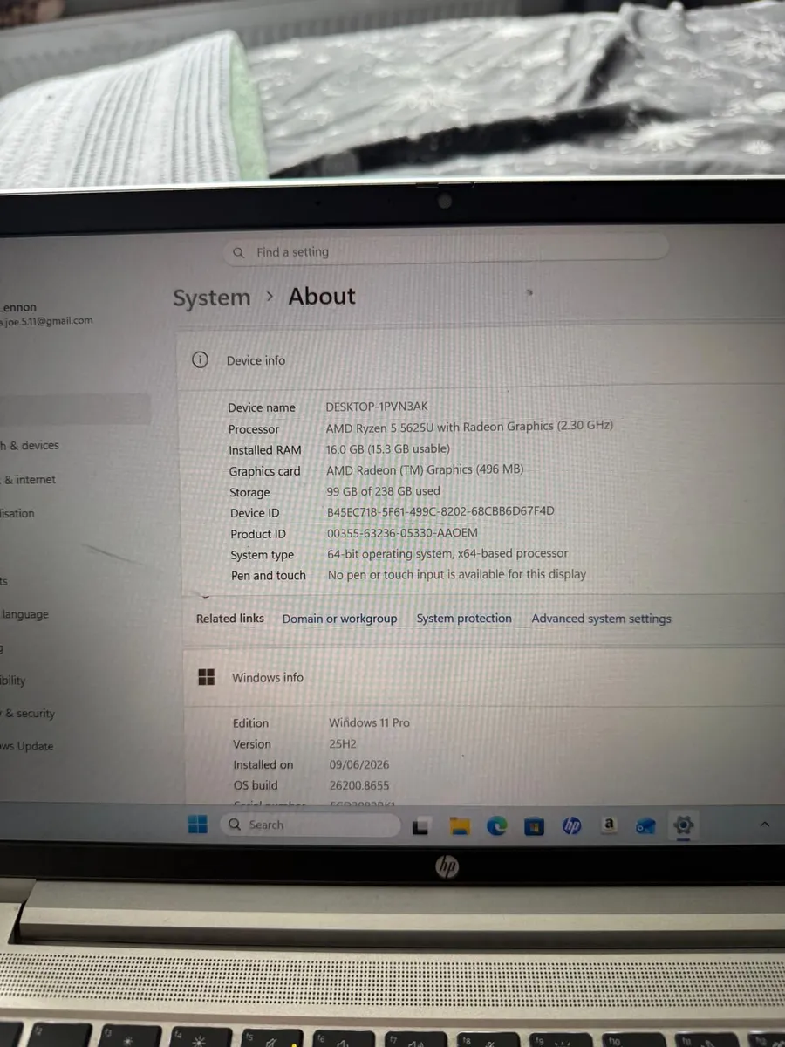Image resolution: width=785 pixels, height=1047 pixels.
Task: Select the devices item in sidebar
Action: tap(30, 446)
